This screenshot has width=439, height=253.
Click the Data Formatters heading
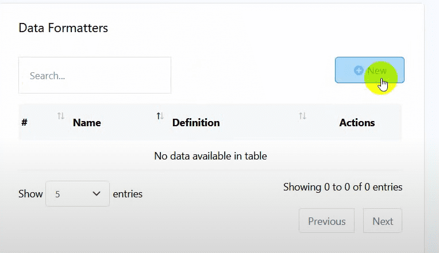63,28
